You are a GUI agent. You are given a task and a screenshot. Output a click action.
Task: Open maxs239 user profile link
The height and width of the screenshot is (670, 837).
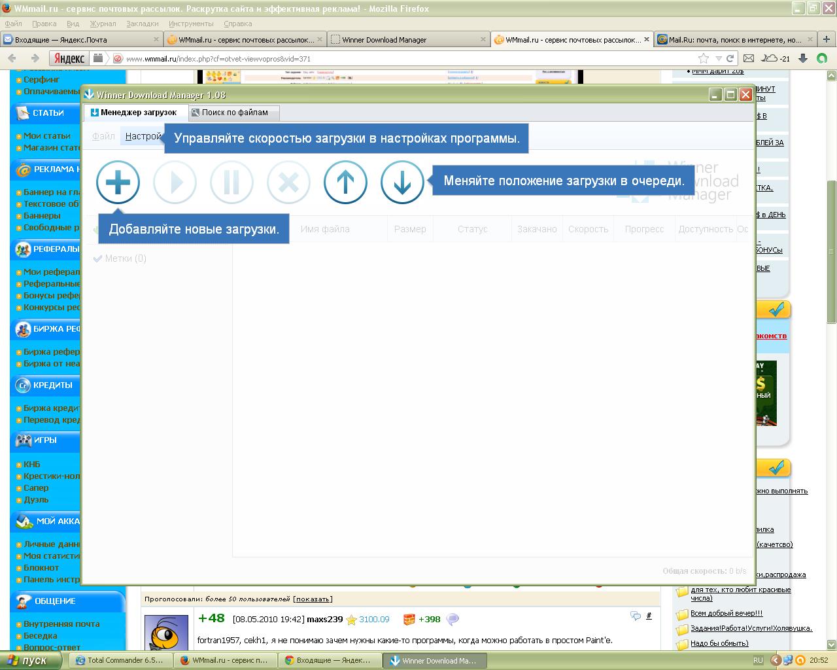(x=325, y=619)
